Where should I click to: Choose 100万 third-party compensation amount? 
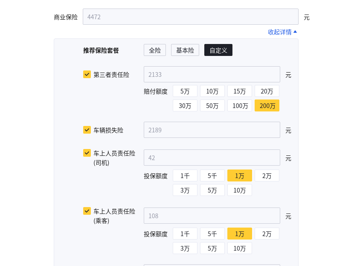[x=240, y=106]
